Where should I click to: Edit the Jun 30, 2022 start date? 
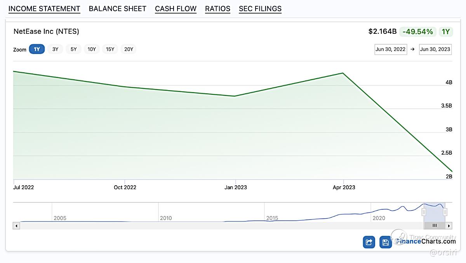[x=391, y=49]
